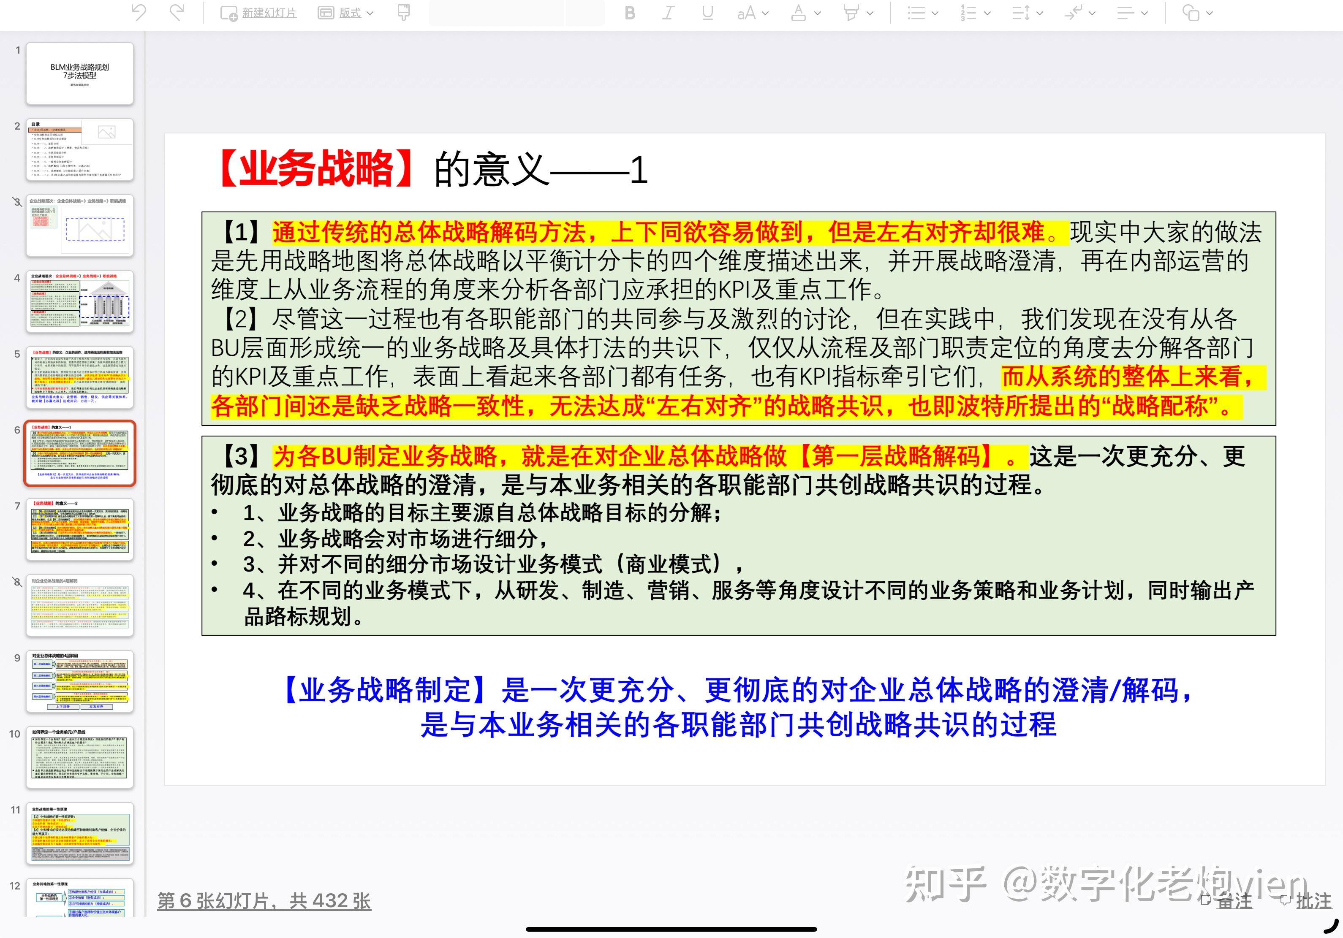Toggle italic formatting
The width and height of the screenshot is (1343, 938).
click(668, 13)
